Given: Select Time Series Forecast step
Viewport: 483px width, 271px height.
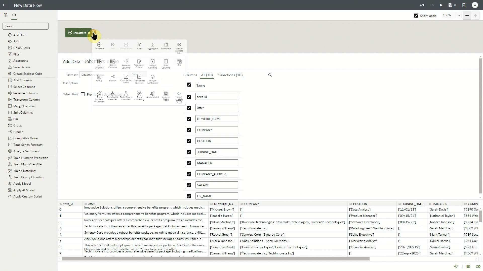Looking at the screenshot, I should 139,79.
